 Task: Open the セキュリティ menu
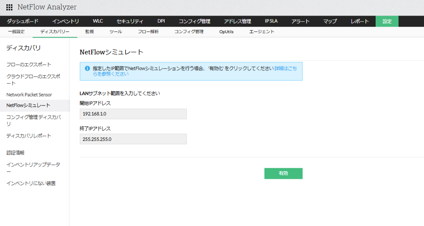point(130,21)
